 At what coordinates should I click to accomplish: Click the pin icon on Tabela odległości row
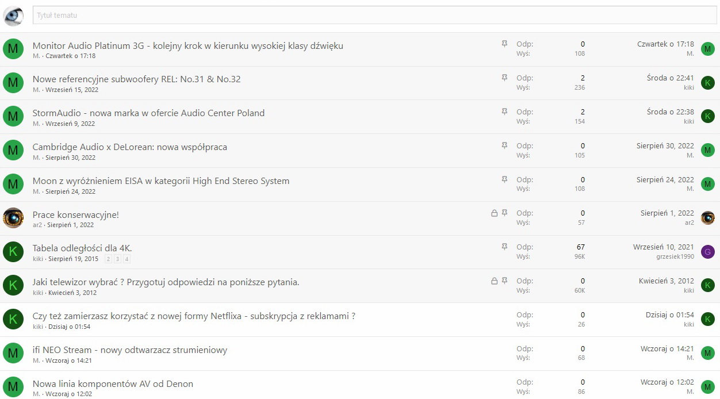click(x=504, y=247)
